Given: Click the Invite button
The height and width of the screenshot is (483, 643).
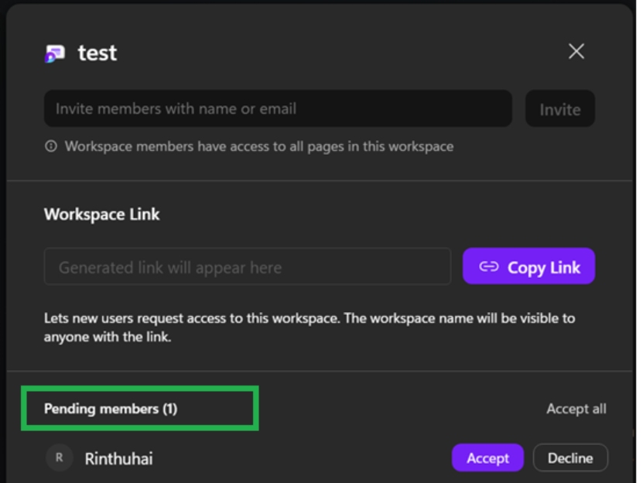Looking at the screenshot, I should tap(560, 109).
